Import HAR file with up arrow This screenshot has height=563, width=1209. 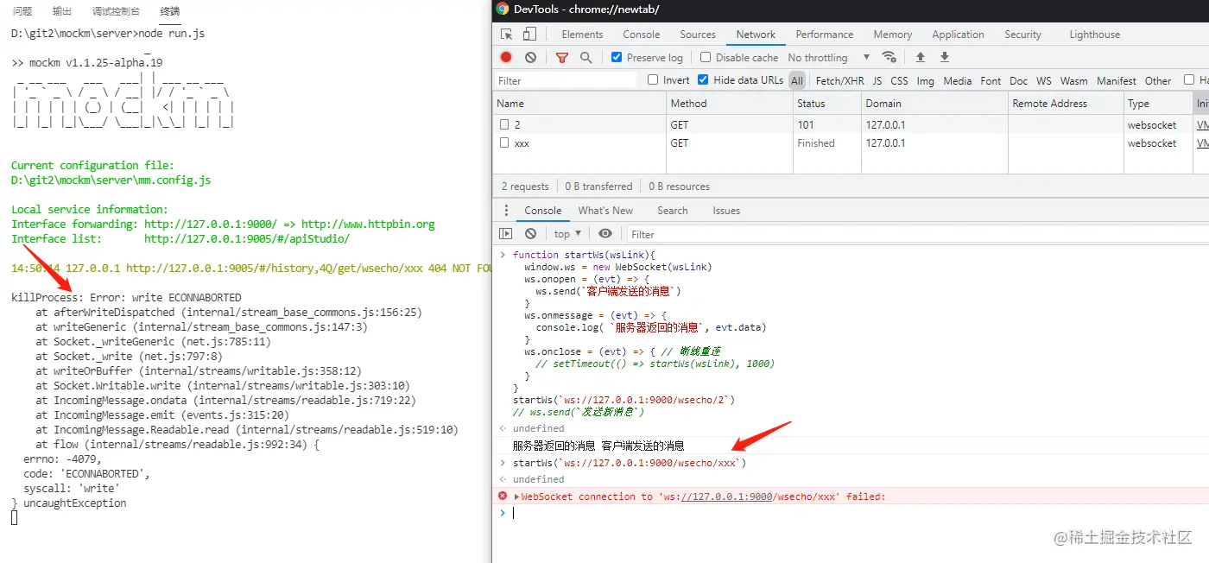pos(921,57)
